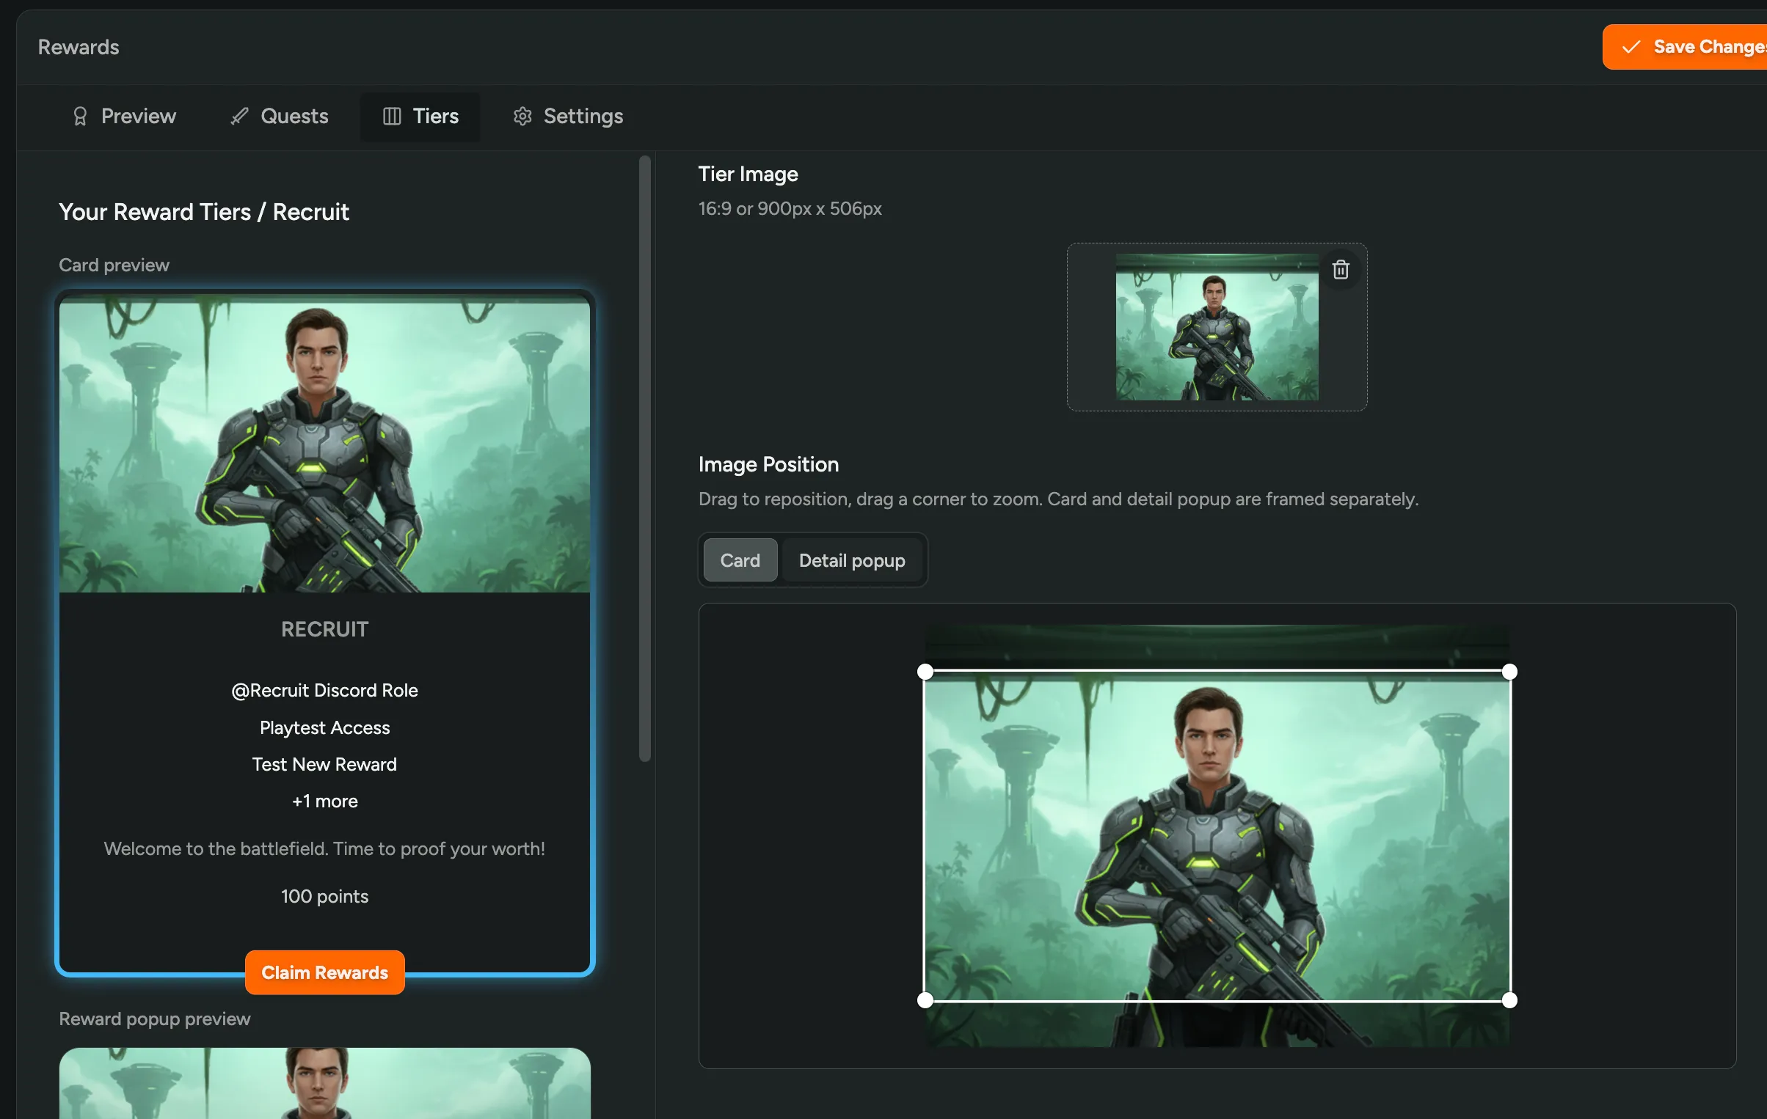The height and width of the screenshot is (1119, 1767).
Task: Click the uploaded tier image thumbnail
Action: (1217, 327)
